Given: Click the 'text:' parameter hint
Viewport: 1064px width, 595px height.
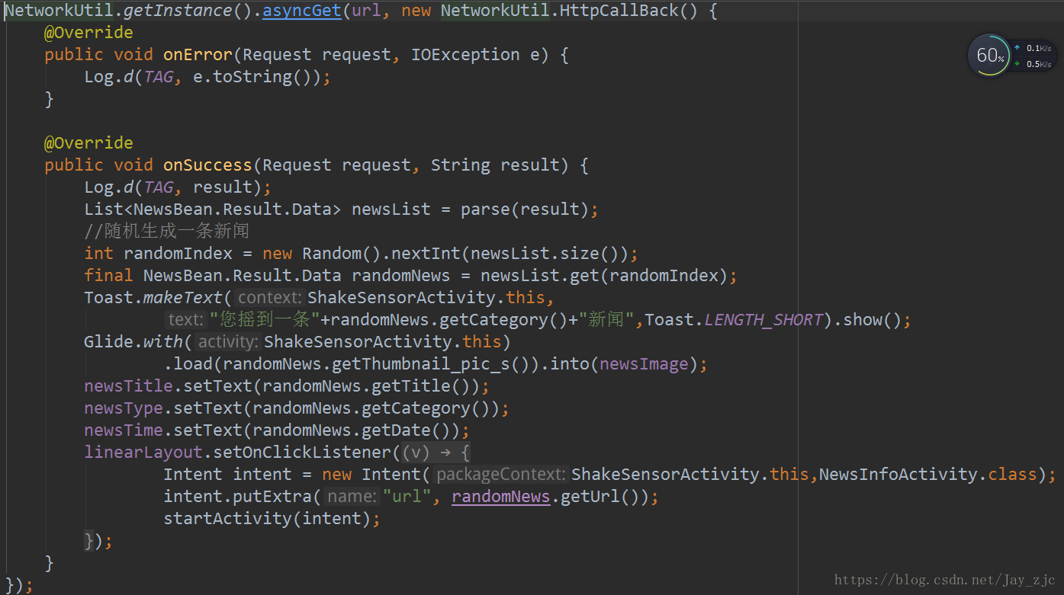Looking at the screenshot, I should tap(186, 320).
